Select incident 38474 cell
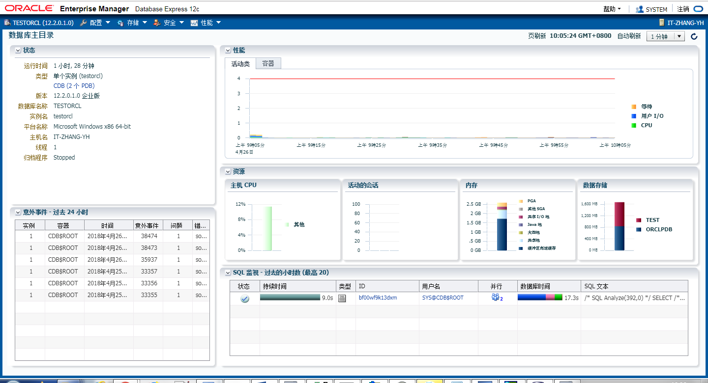 (148, 236)
